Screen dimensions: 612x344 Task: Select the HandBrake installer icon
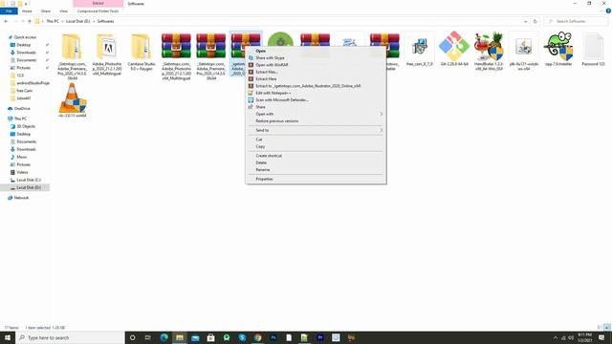pyautogui.click(x=489, y=46)
